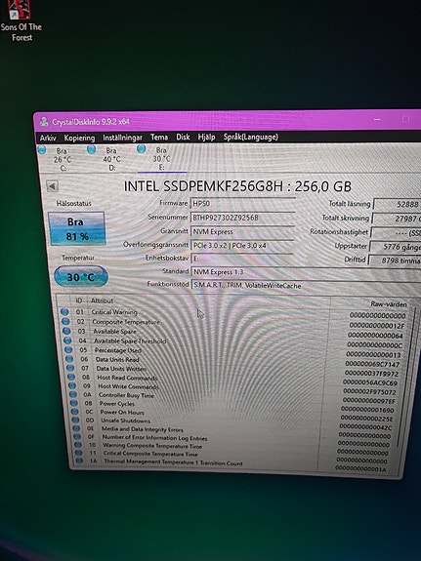This screenshot has width=421, height=561.
Task: Open the Språk(Language) menu
Action: coord(251,137)
